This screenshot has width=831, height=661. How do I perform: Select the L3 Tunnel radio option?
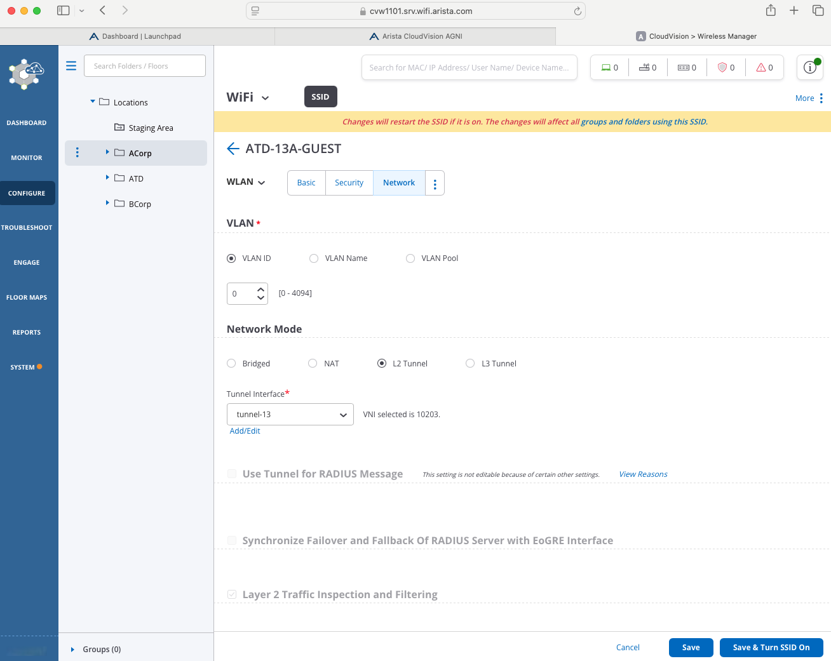(470, 364)
